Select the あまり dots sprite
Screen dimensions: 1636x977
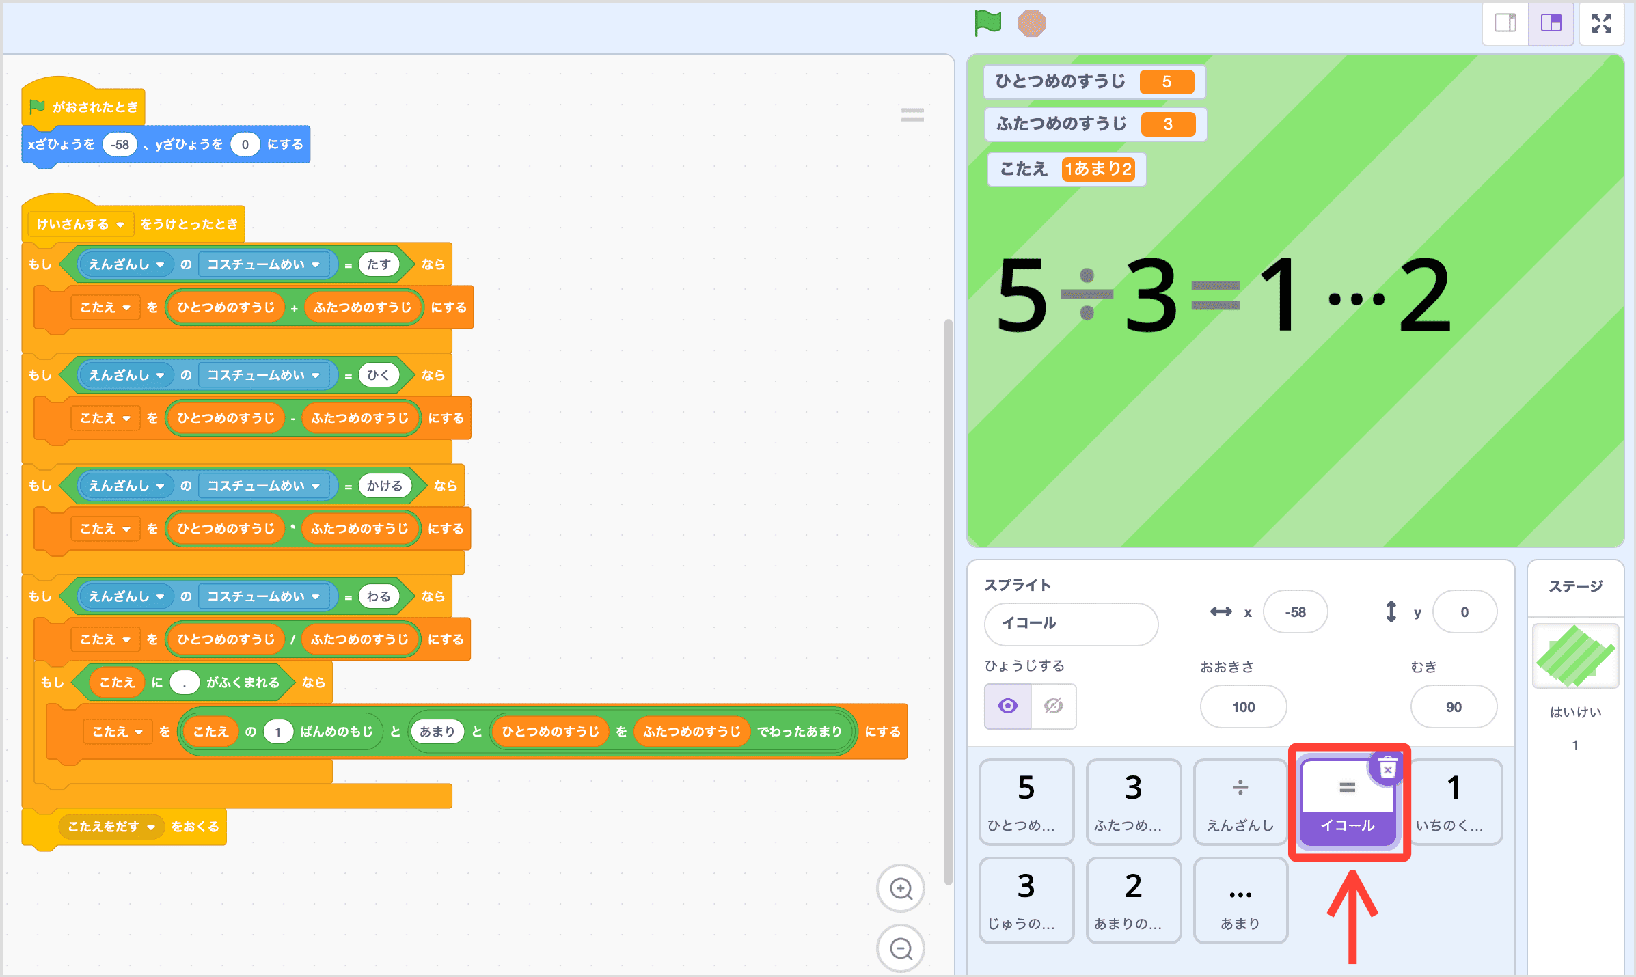click(1240, 900)
